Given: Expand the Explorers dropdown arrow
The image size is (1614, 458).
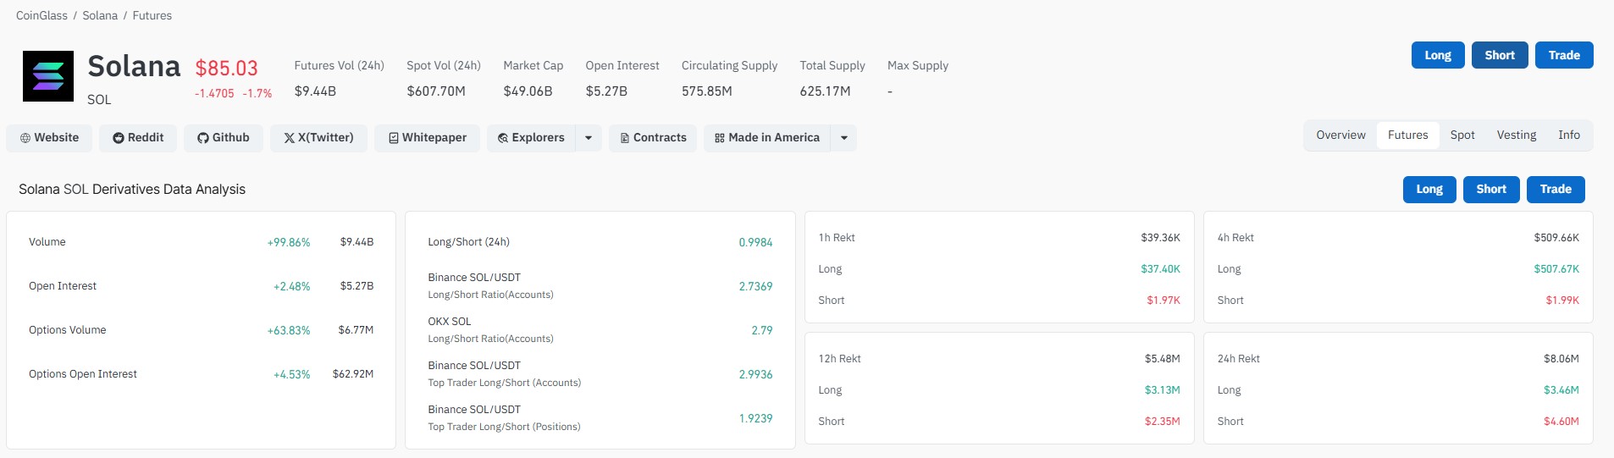Looking at the screenshot, I should click(x=589, y=138).
